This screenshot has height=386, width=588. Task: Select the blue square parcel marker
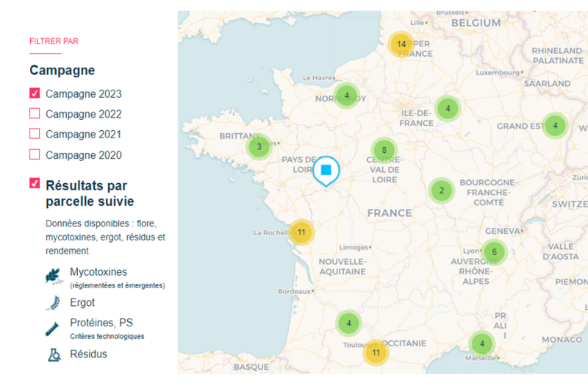tap(326, 171)
